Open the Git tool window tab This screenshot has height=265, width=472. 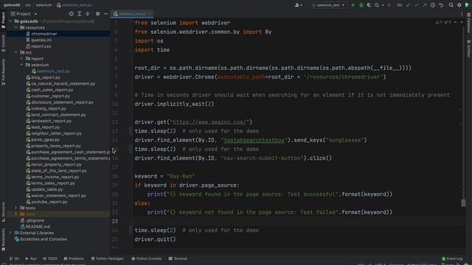(x=14, y=258)
